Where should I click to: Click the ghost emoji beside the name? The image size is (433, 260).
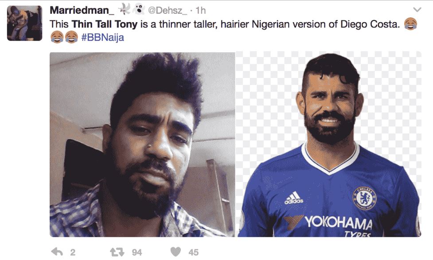139,9
